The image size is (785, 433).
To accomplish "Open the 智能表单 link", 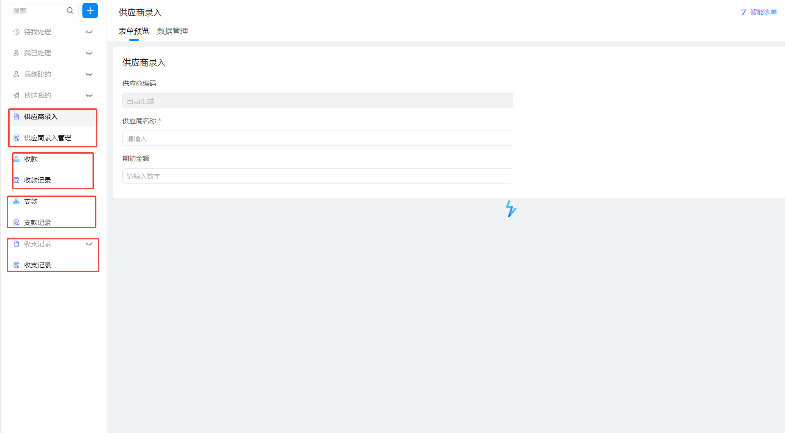I will coord(763,12).
